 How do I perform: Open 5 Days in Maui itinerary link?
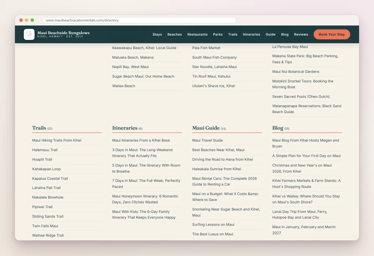(146, 168)
